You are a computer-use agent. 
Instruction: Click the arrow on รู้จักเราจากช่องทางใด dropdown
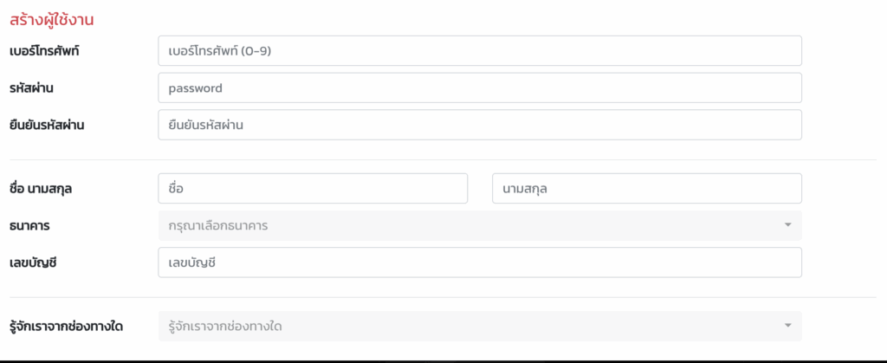787,326
